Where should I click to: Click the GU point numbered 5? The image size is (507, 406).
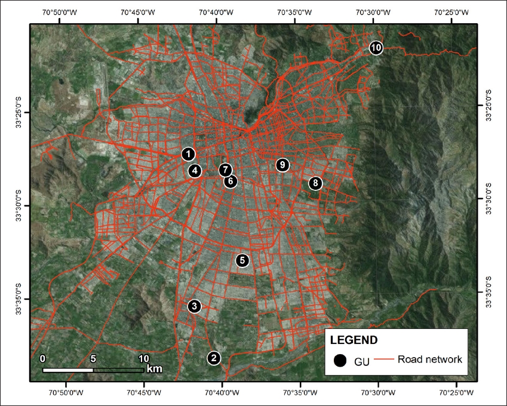click(242, 260)
